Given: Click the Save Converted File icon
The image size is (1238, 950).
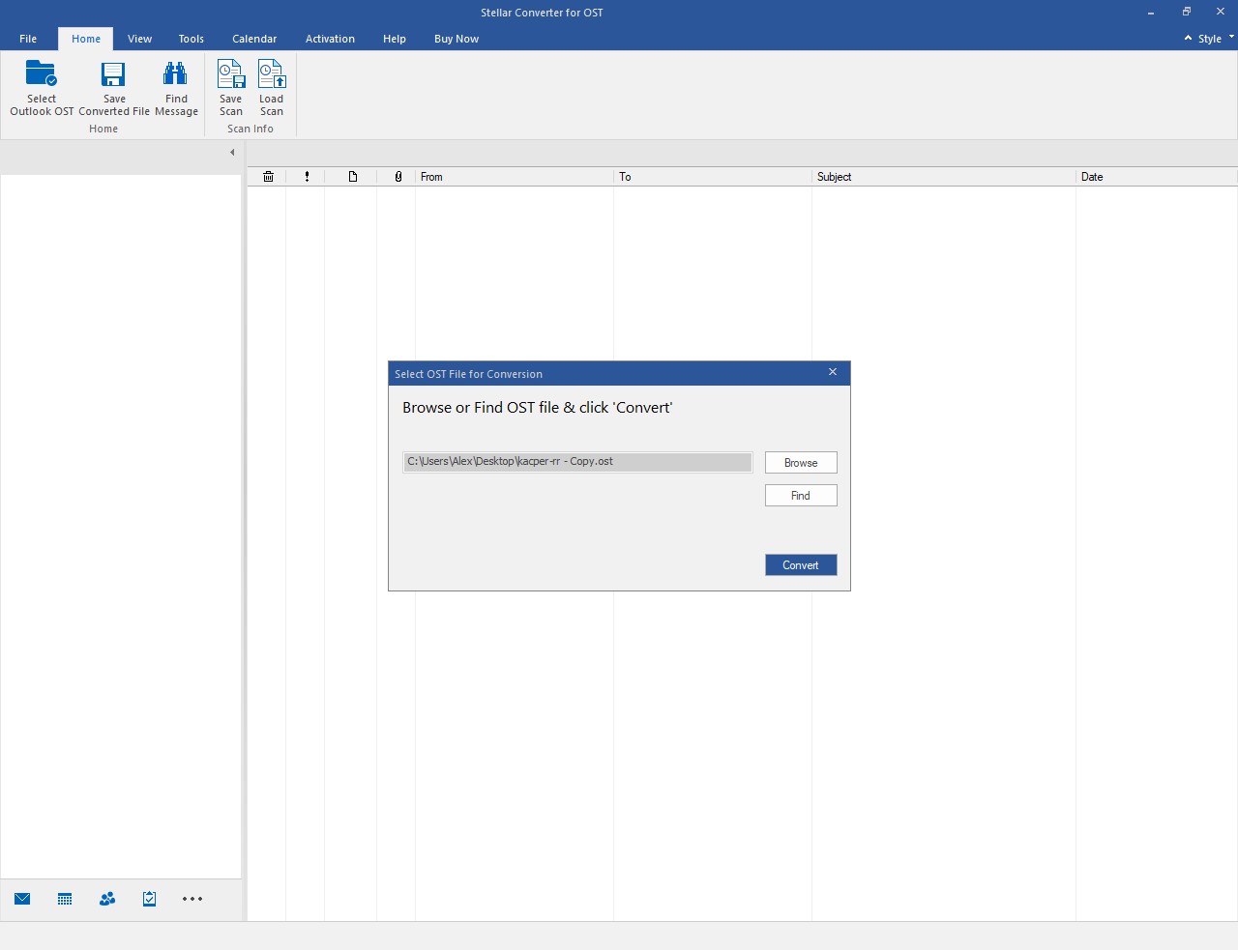Looking at the screenshot, I should tap(114, 75).
